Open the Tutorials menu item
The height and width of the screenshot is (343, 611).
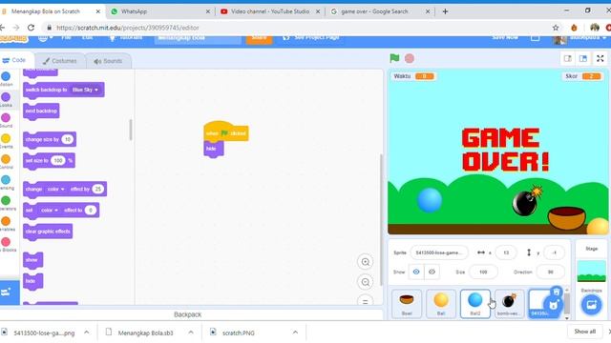(x=126, y=38)
